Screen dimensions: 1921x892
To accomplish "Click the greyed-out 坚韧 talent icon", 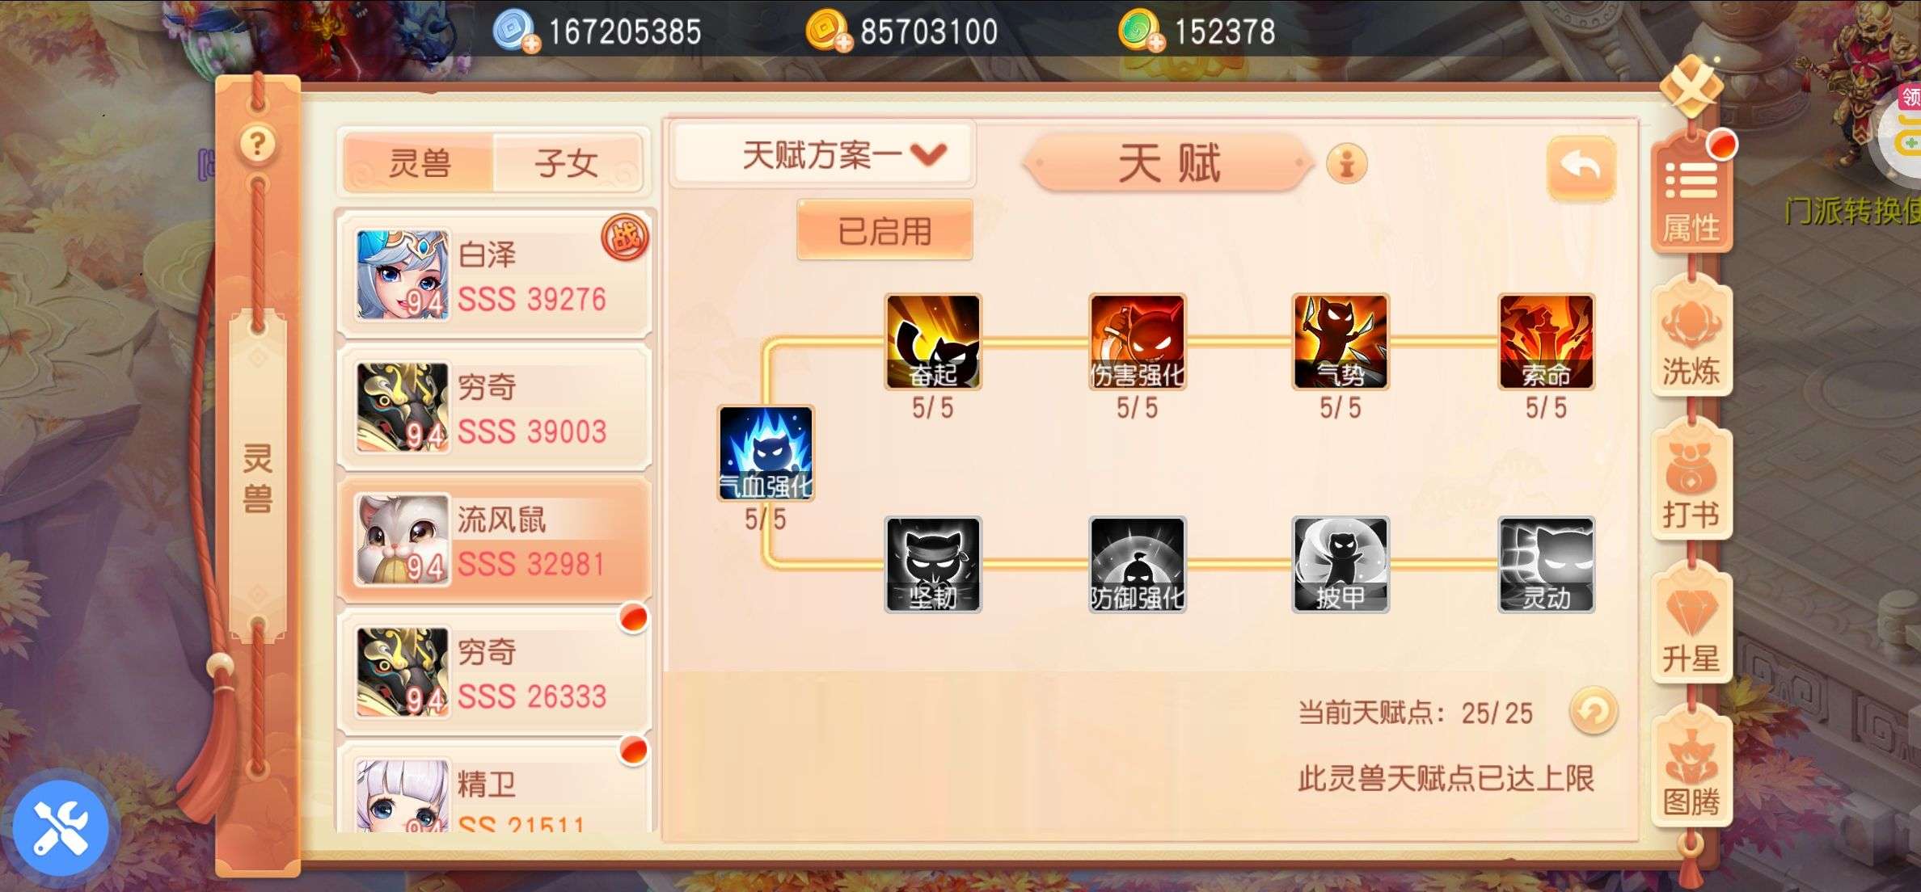I will 933,565.
